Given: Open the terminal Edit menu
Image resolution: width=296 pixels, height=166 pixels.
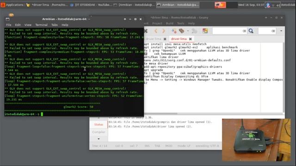Looking at the screenshot, I should (x=18, y=25).
